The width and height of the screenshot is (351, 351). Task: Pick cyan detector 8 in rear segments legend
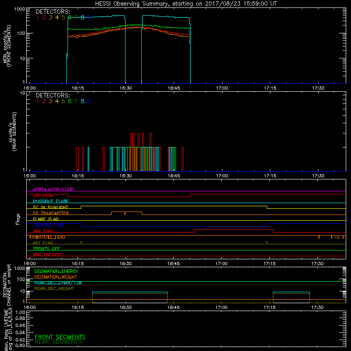point(82,101)
